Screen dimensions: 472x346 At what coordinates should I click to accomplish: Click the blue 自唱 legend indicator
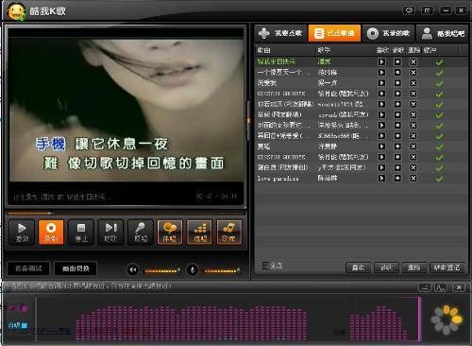18,325
